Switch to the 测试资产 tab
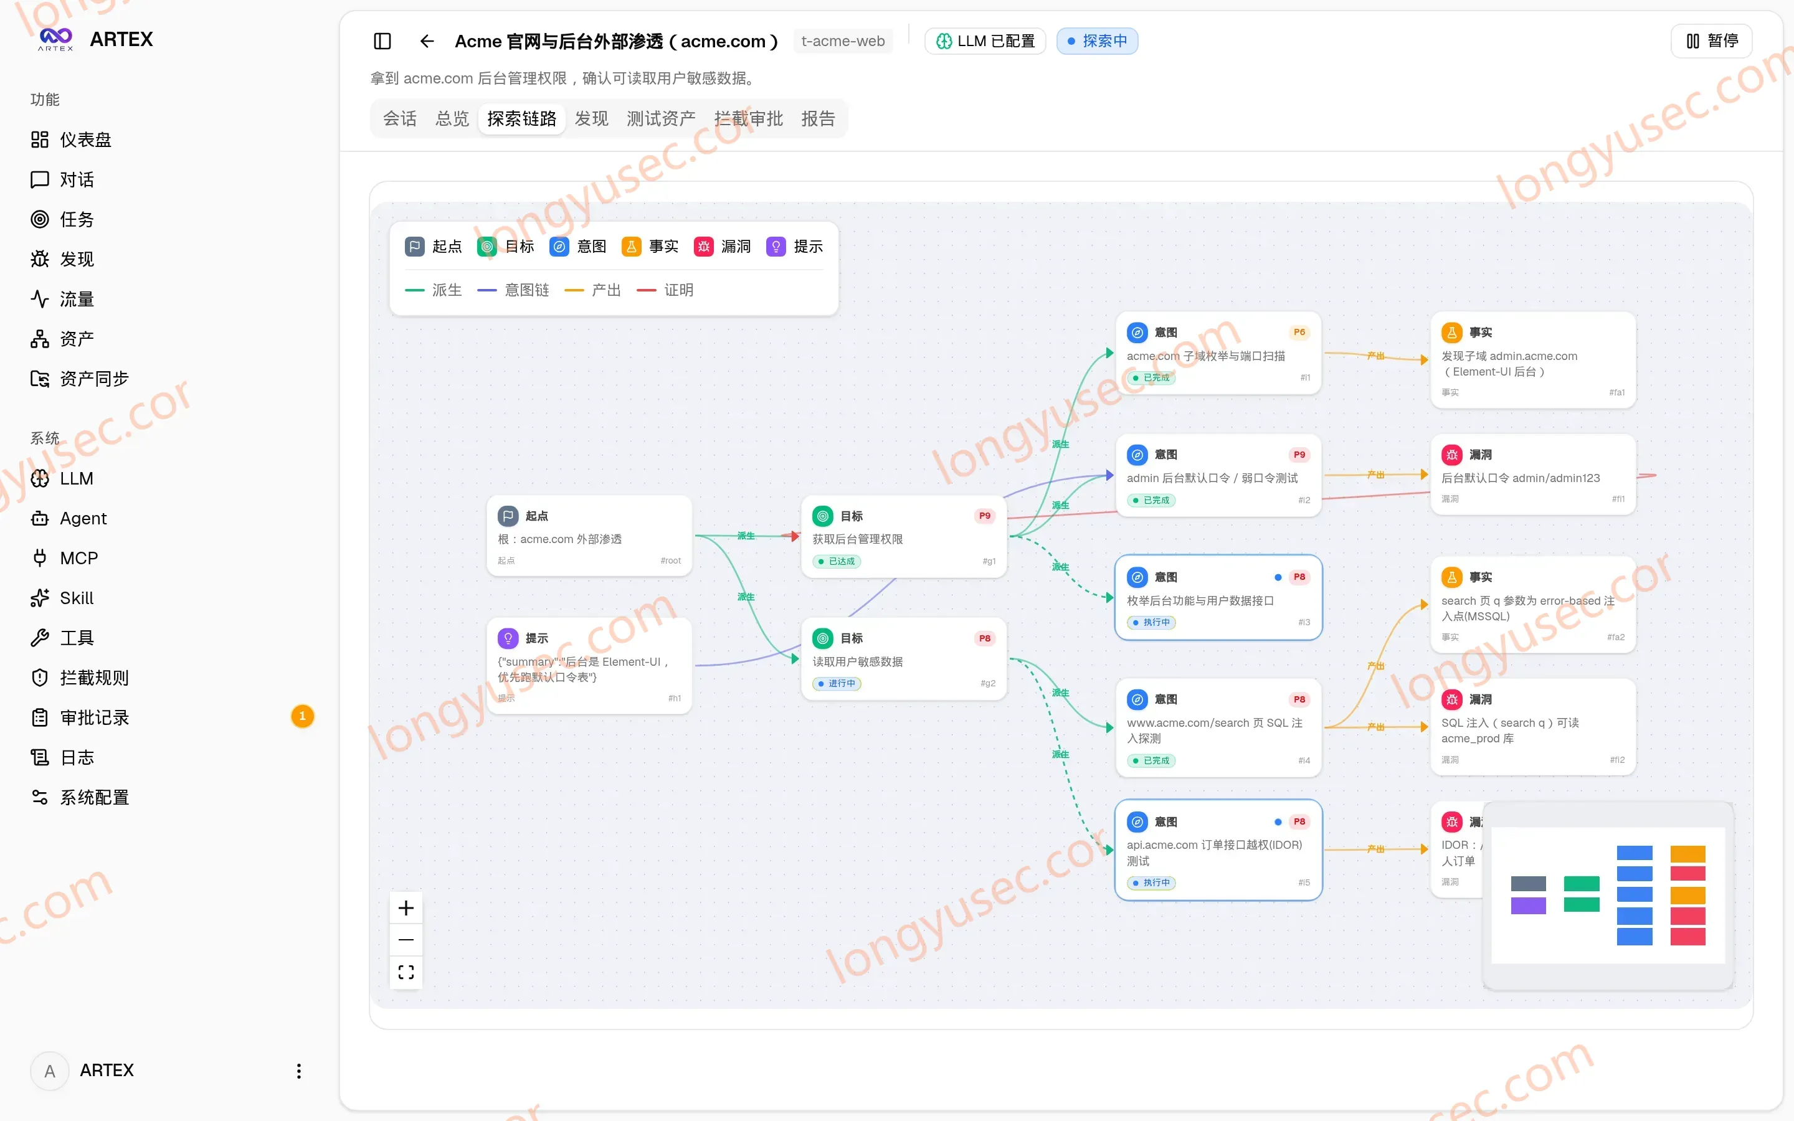The width and height of the screenshot is (1794, 1121). pos(662,118)
